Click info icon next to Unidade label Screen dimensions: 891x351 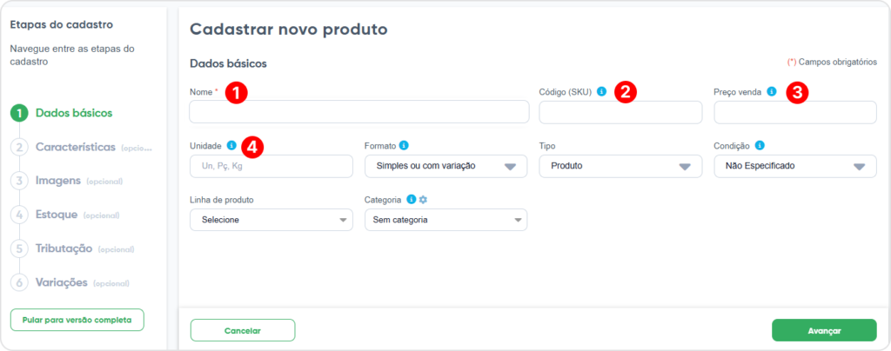point(231,145)
